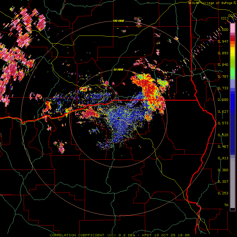Click the 0.680 legend value
This screenshot has height=237, width=237.
click(223, 100)
